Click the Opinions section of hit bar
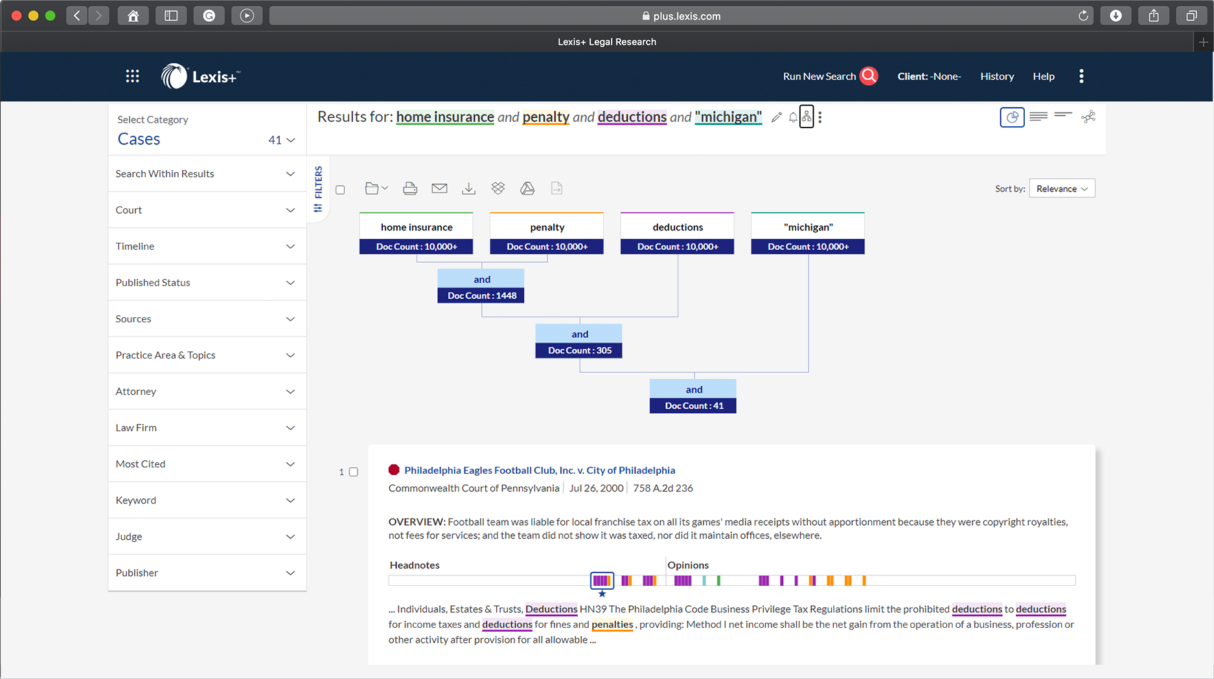1214x679 pixels. pos(871,581)
